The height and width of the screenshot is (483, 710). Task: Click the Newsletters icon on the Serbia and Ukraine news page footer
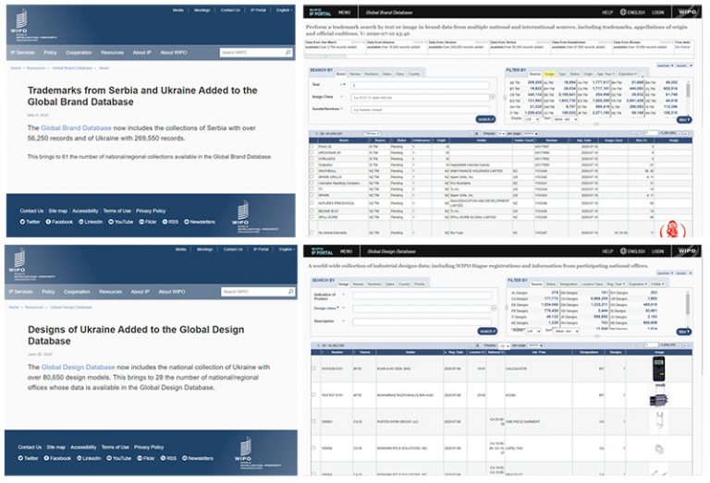pos(186,222)
